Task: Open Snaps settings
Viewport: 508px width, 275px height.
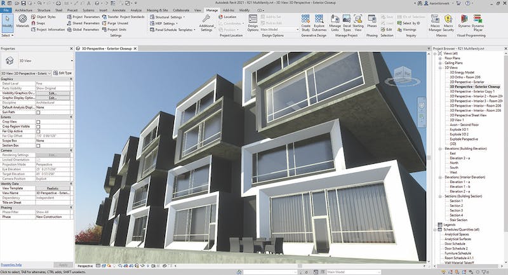Action: 38,23
